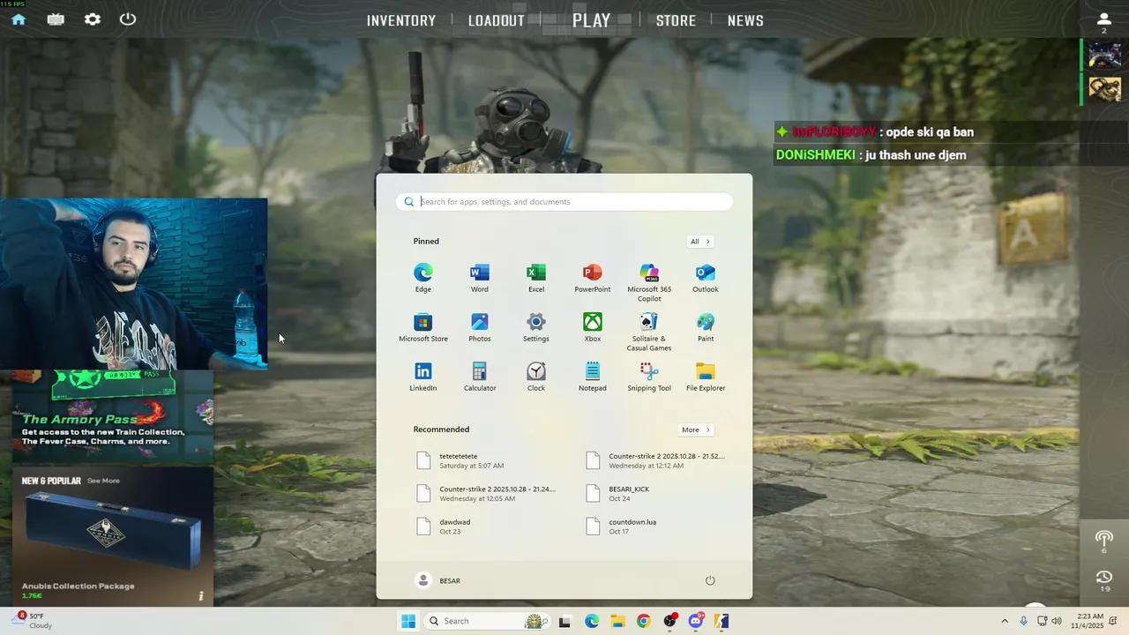The width and height of the screenshot is (1129, 635).
Task: Expand All apps in Start menu
Action: [x=700, y=242]
